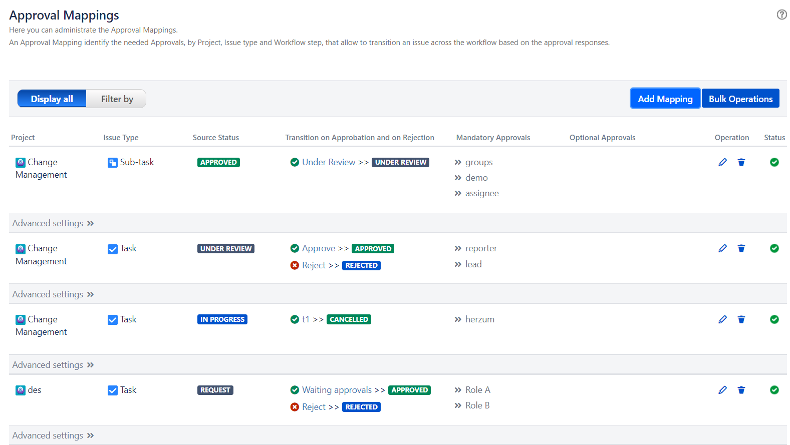The width and height of the screenshot is (790, 445).
Task: Delete the UNDER REVIEW Task mapping
Action: tap(741, 248)
